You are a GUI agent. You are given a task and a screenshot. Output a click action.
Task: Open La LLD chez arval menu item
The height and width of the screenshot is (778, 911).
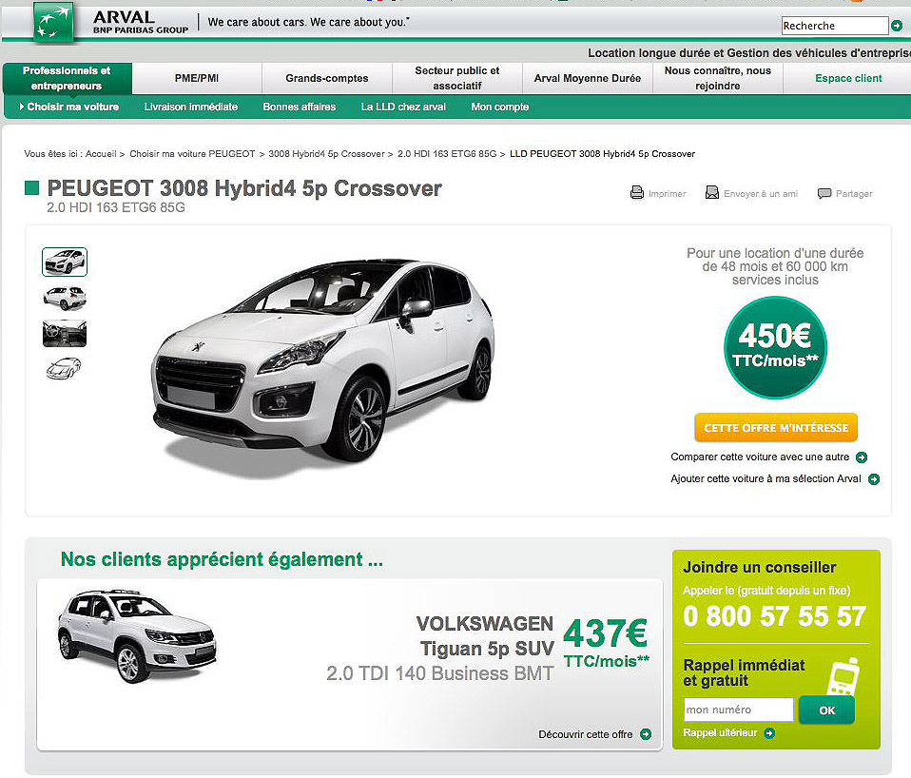[x=403, y=107]
